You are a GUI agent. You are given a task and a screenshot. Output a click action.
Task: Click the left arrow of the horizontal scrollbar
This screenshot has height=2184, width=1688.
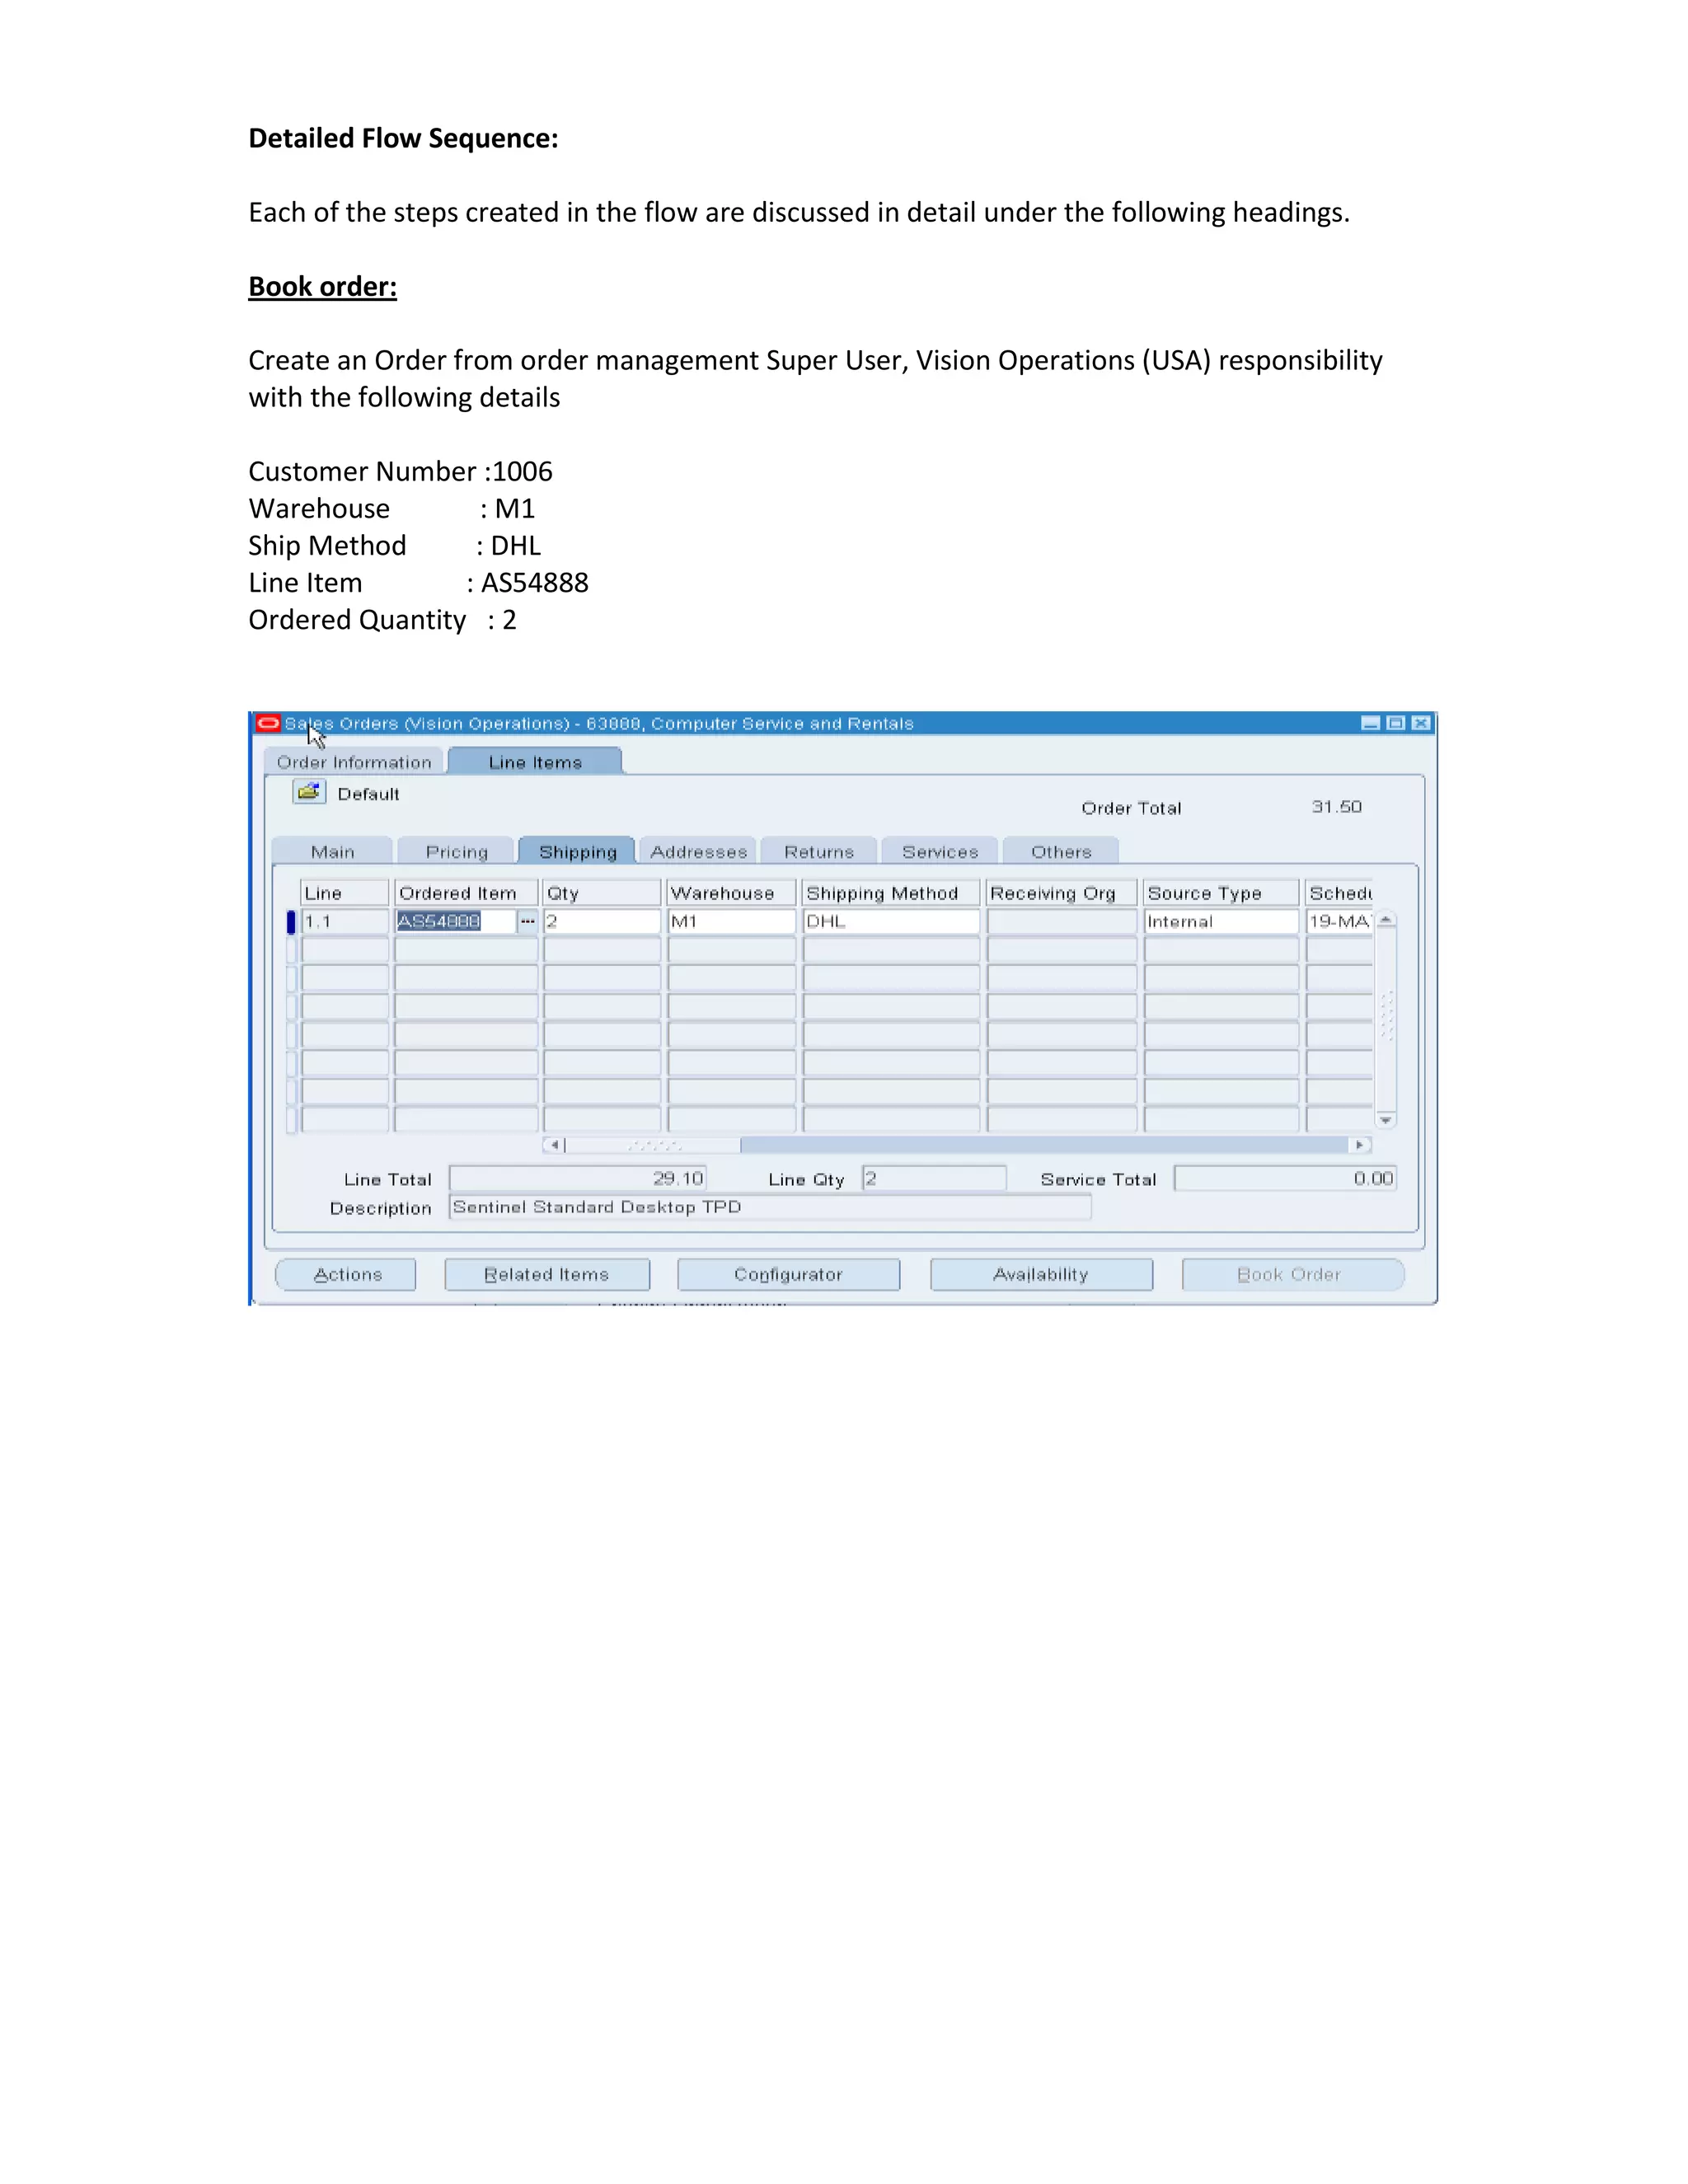[554, 1145]
